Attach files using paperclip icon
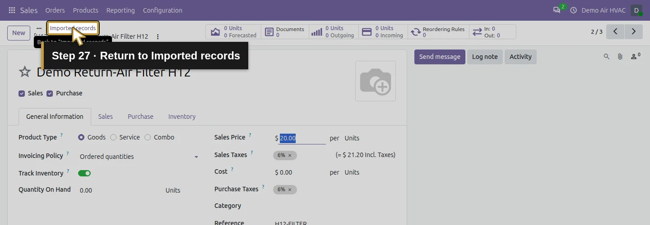650x225 pixels. pyautogui.click(x=620, y=57)
